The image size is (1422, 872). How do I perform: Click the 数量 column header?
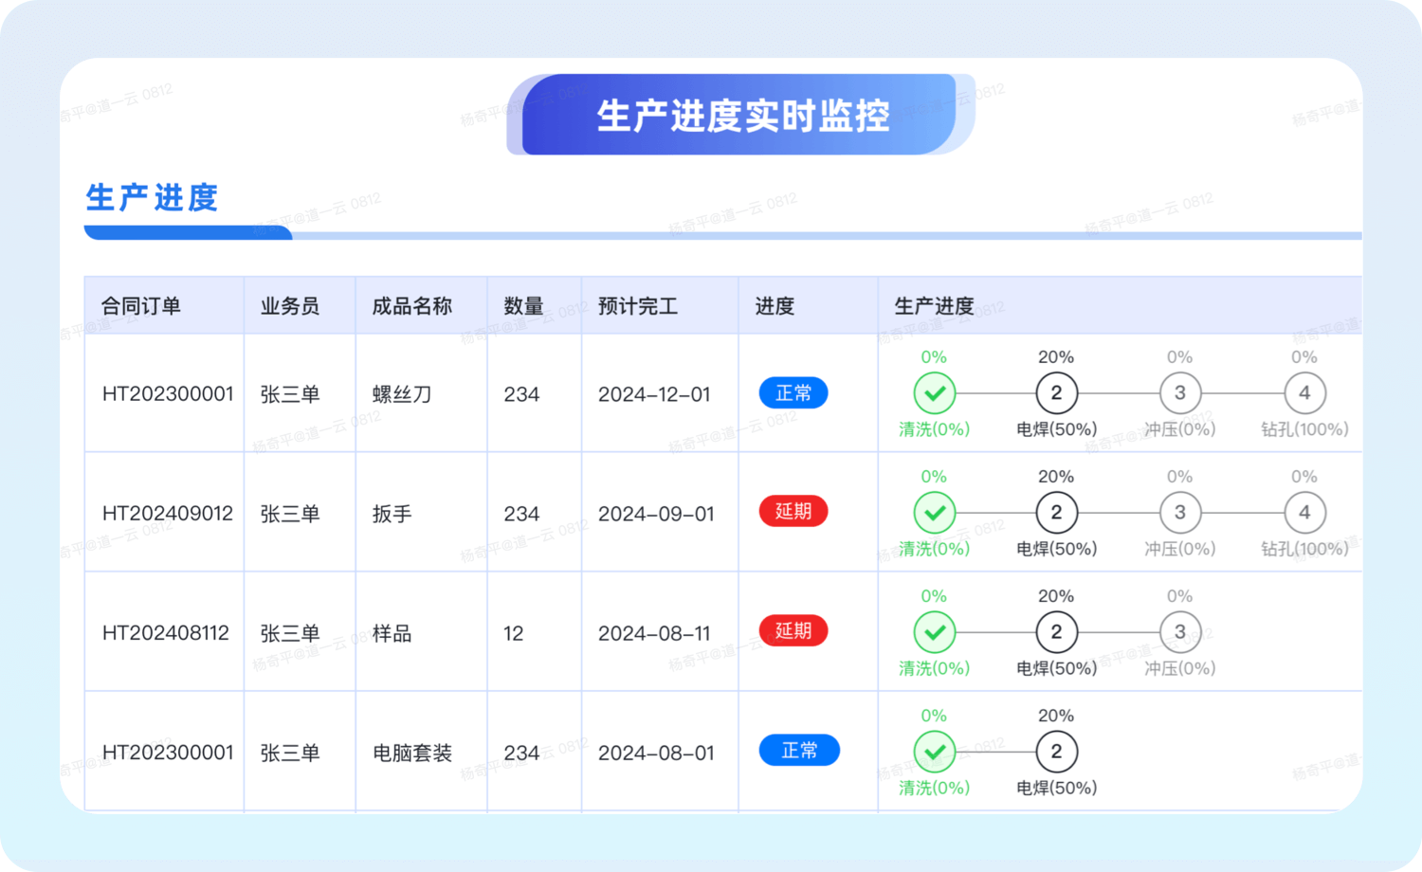click(523, 306)
